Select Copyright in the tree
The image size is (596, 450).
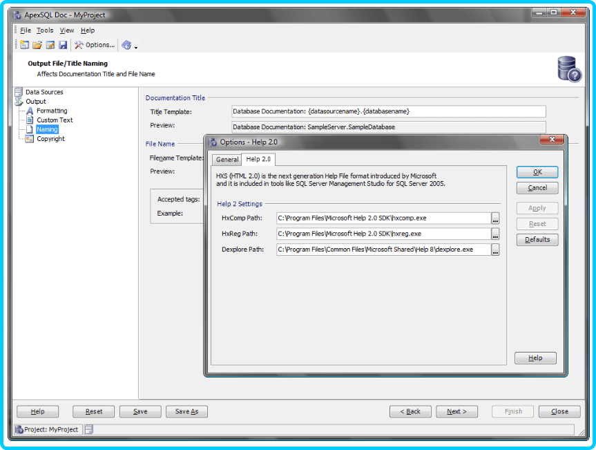pyautogui.click(x=50, y=139)
